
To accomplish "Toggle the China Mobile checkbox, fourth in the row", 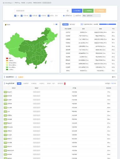I will click(x=40, y=16).
